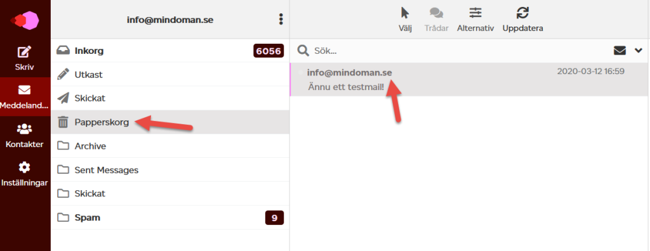Click the Utkast pencil icon

point(63,75)
